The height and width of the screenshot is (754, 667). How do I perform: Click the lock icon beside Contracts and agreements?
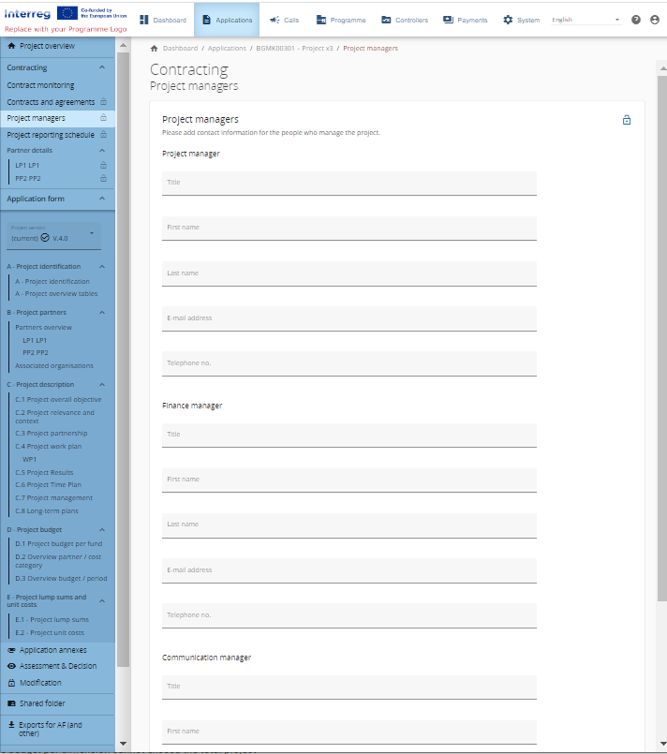click(103, 102)
